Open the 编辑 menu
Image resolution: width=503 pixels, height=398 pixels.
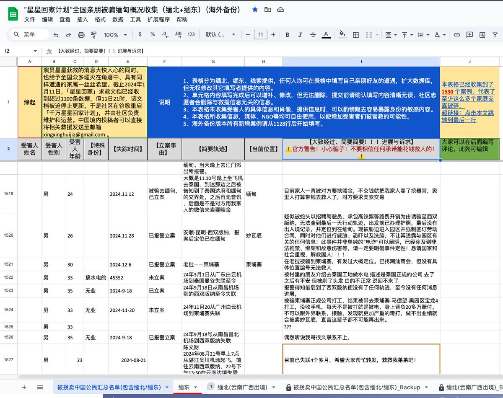(47, 19)
